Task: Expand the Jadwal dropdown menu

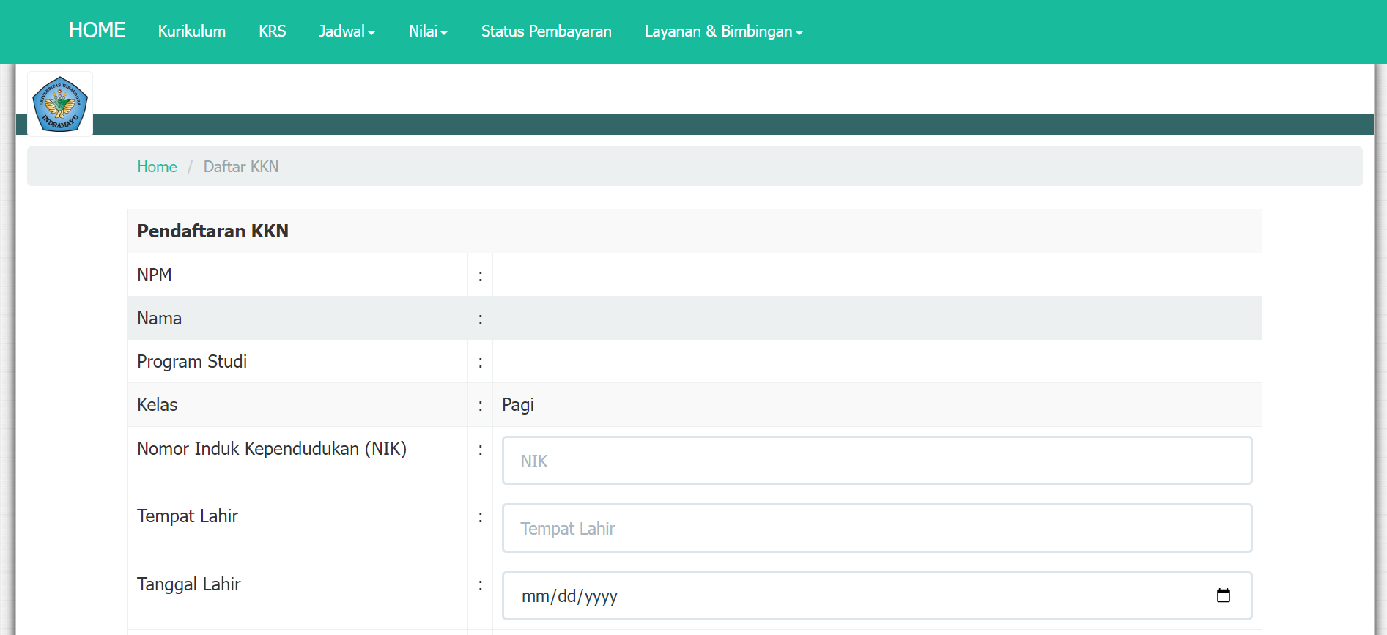Action: coord(347,31)
